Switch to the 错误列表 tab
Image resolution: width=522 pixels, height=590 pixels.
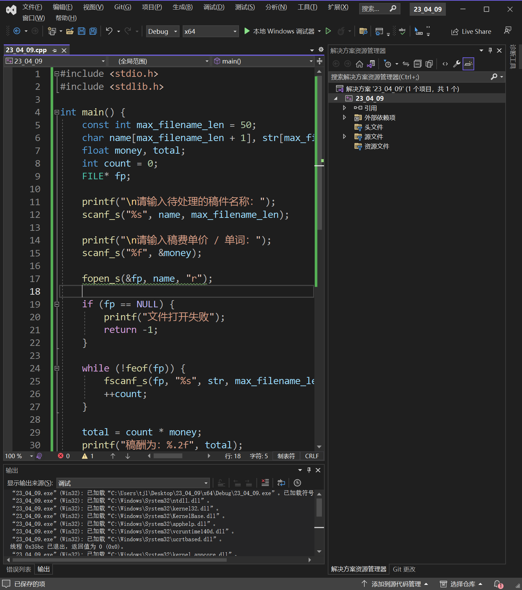19,569
